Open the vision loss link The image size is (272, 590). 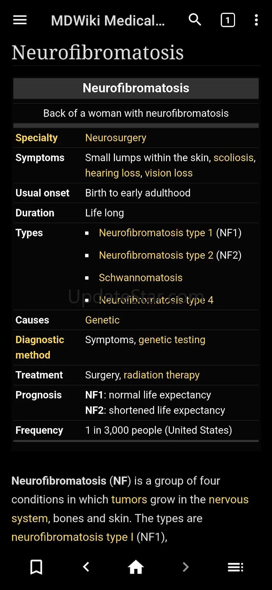pyautogui.click(x=169, y=173)
